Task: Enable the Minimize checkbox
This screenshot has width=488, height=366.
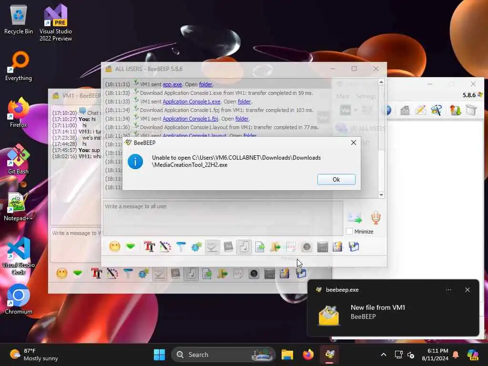Action: pyautogui.click(x=349, y=232)
